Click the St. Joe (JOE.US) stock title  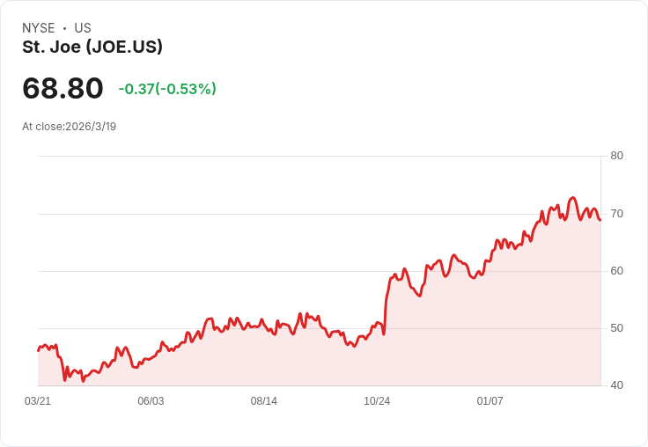pos(92,48)
